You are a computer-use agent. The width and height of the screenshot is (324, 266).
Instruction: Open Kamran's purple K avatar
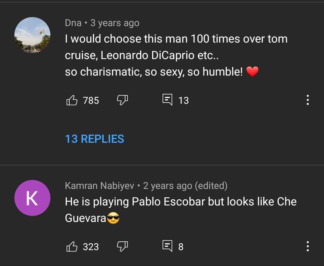click(32, 198)
